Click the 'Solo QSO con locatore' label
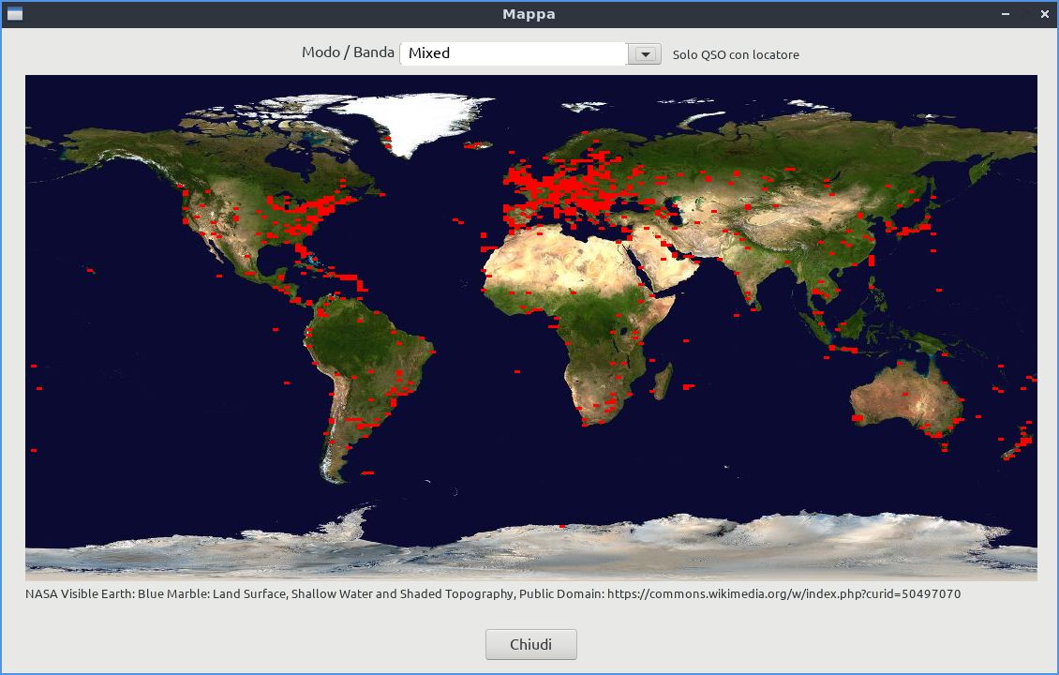The height and width of the screenshot is (675, 1059). pos(736,54)
